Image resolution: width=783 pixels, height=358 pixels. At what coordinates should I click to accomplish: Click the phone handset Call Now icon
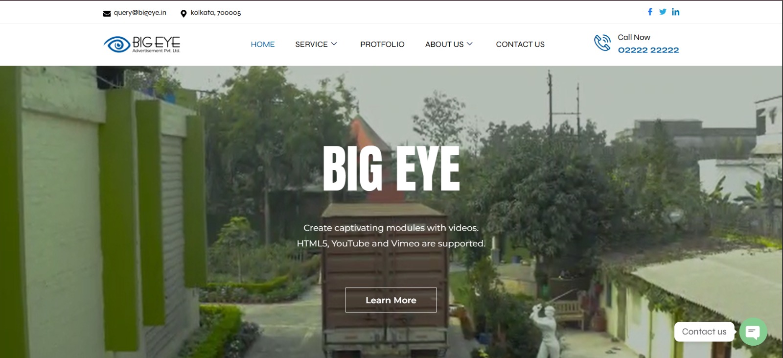[602, 43]
